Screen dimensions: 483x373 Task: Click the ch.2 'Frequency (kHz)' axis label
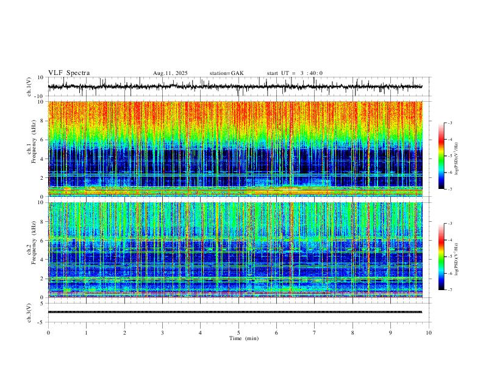34,243
